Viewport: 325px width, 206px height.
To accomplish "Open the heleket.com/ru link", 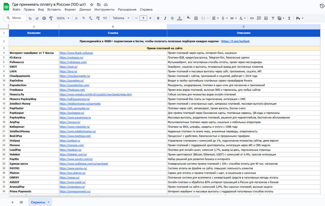I will tap(73, 154).
